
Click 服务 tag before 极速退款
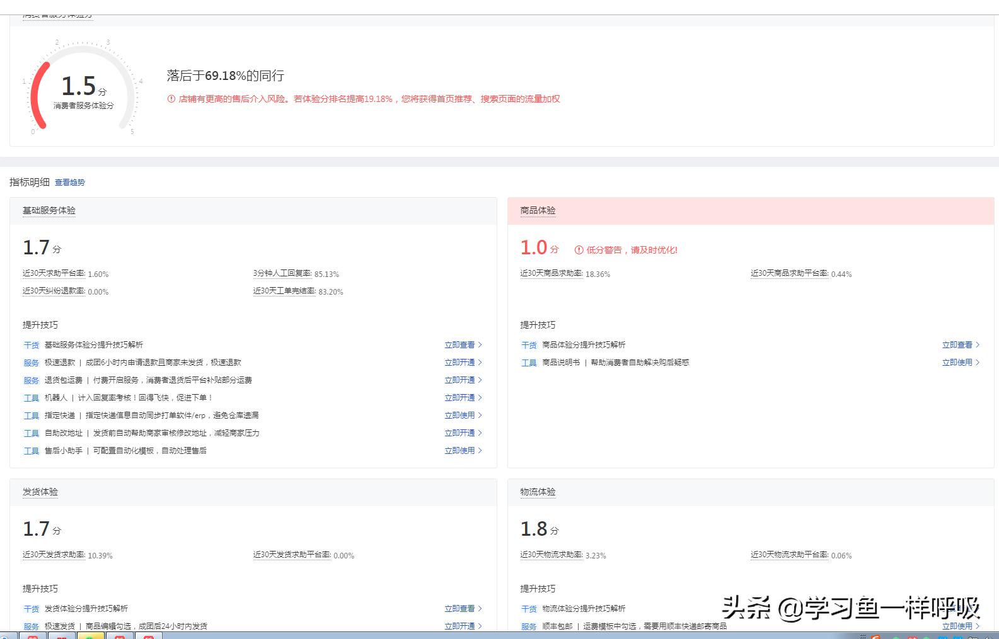[x=32, y=363]
